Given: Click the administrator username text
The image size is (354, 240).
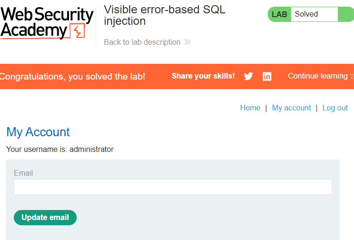Looking at the screenshot, I should (x=91, y=150).
